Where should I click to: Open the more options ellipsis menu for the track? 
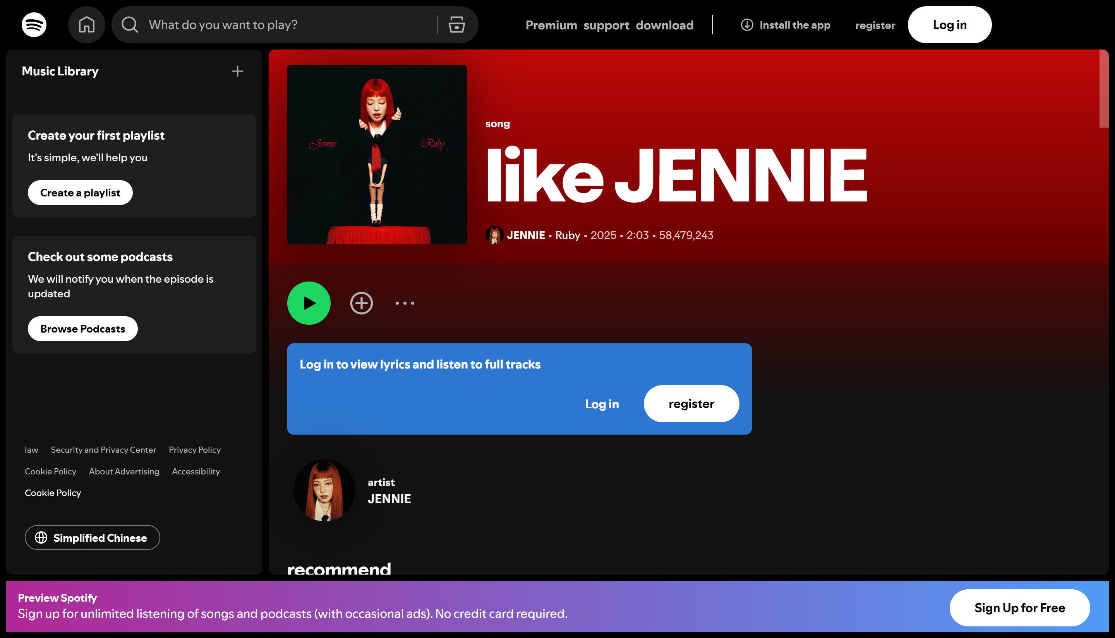(405, 303)
